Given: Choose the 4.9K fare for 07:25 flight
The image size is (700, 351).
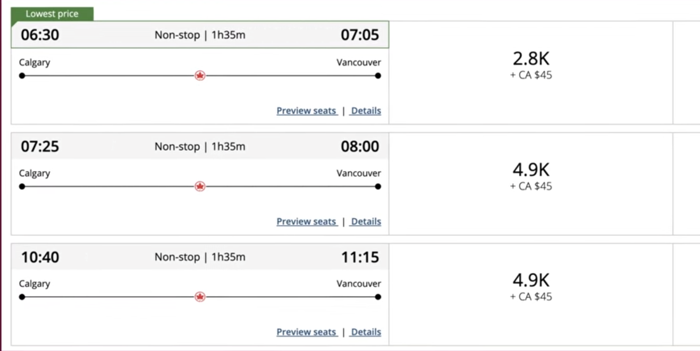Looking at the screenshot, I should 531,176.
